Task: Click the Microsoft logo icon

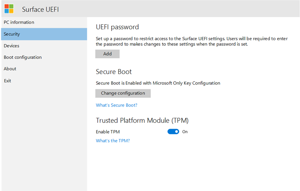Action: 9,9
